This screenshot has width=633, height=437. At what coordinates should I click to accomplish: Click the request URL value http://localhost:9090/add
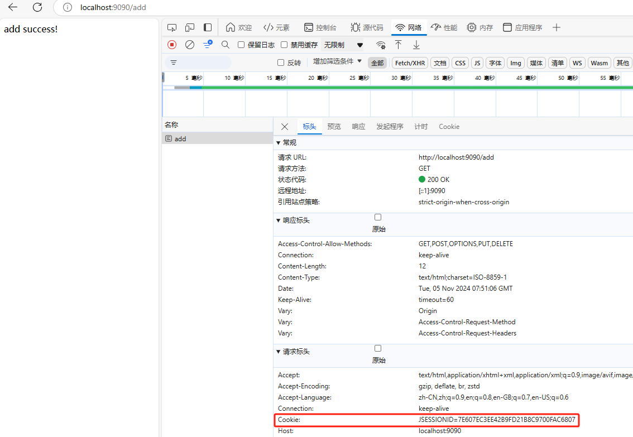(x=456, y=157)
